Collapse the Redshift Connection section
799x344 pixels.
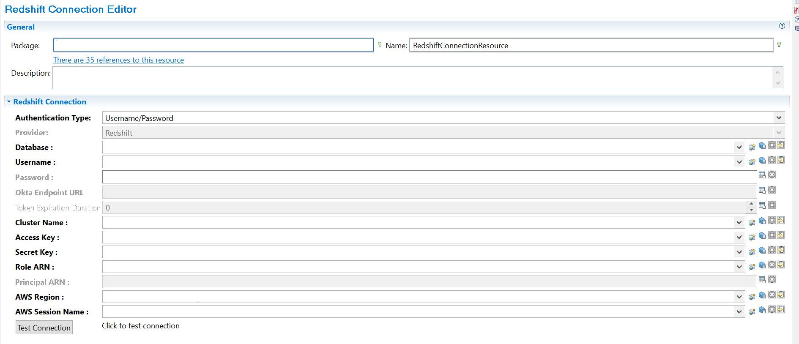pos(9,102)
